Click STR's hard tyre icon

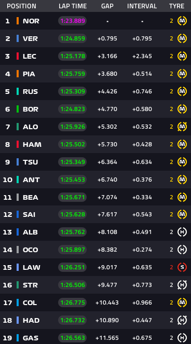(x=182, y=285)
